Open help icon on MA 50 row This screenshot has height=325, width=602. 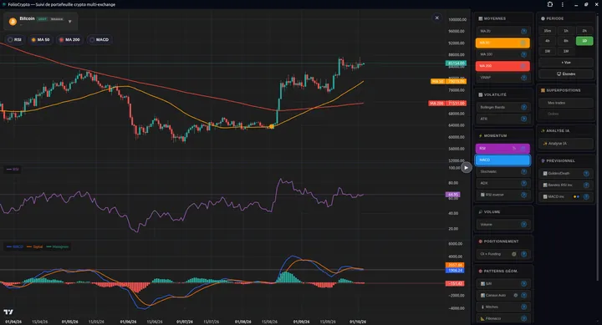[523, 43]
